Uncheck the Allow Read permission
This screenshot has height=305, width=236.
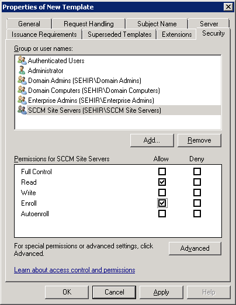(x=162, y=182)
